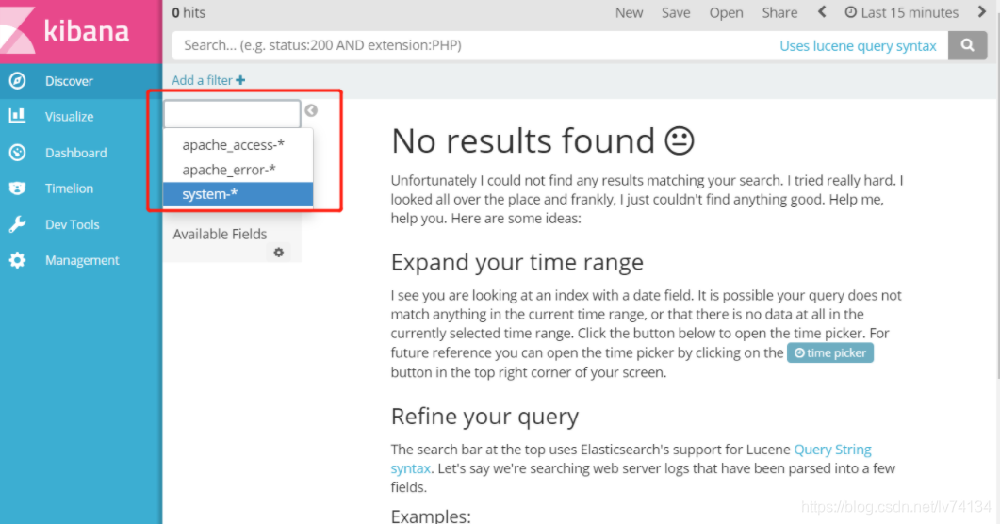
Task: Run search with magnifier button
Action: (967, 45)
